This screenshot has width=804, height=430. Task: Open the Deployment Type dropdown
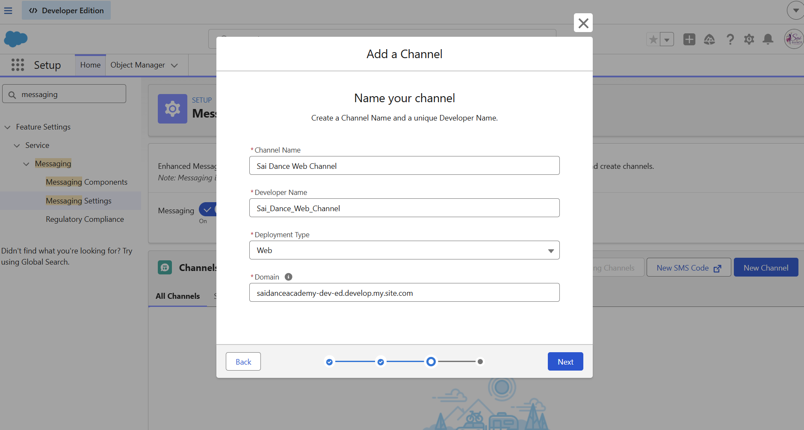405,250
